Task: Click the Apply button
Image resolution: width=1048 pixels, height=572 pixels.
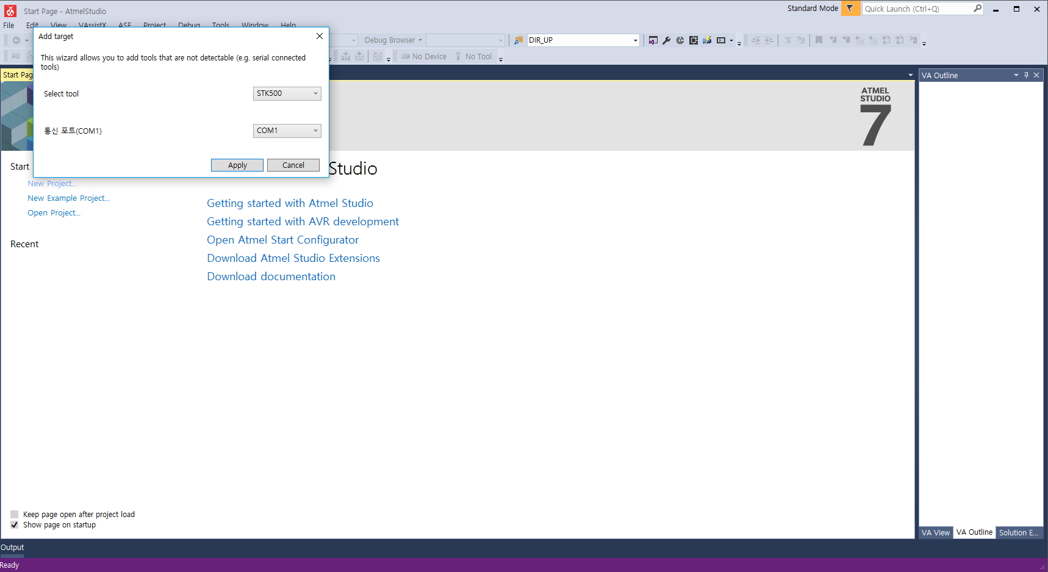Action: coord(237,165)
